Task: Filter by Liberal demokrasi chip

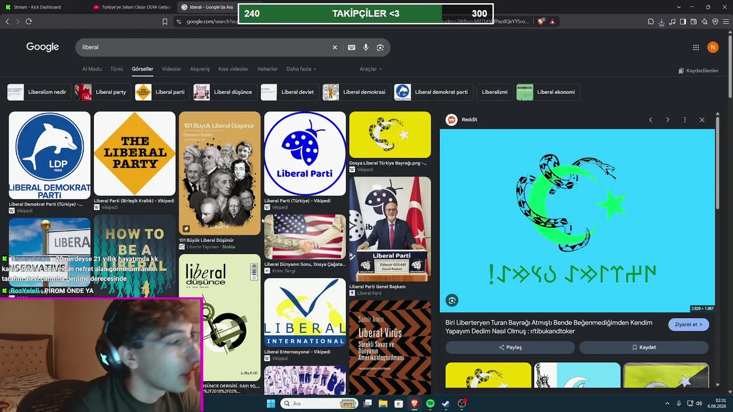Action: pyautogui.click(x=356, y=92)
